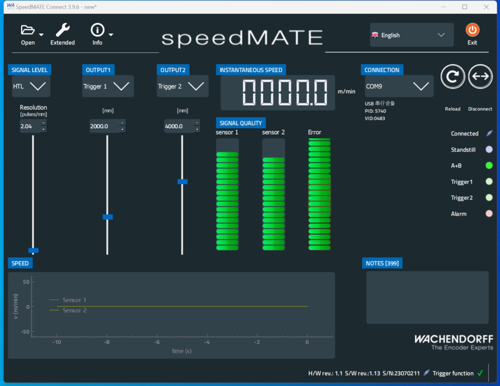This screenshot has height=386, width=500.
Task: Click the green Trigger function checkmark
Action: tap(480, 373)
